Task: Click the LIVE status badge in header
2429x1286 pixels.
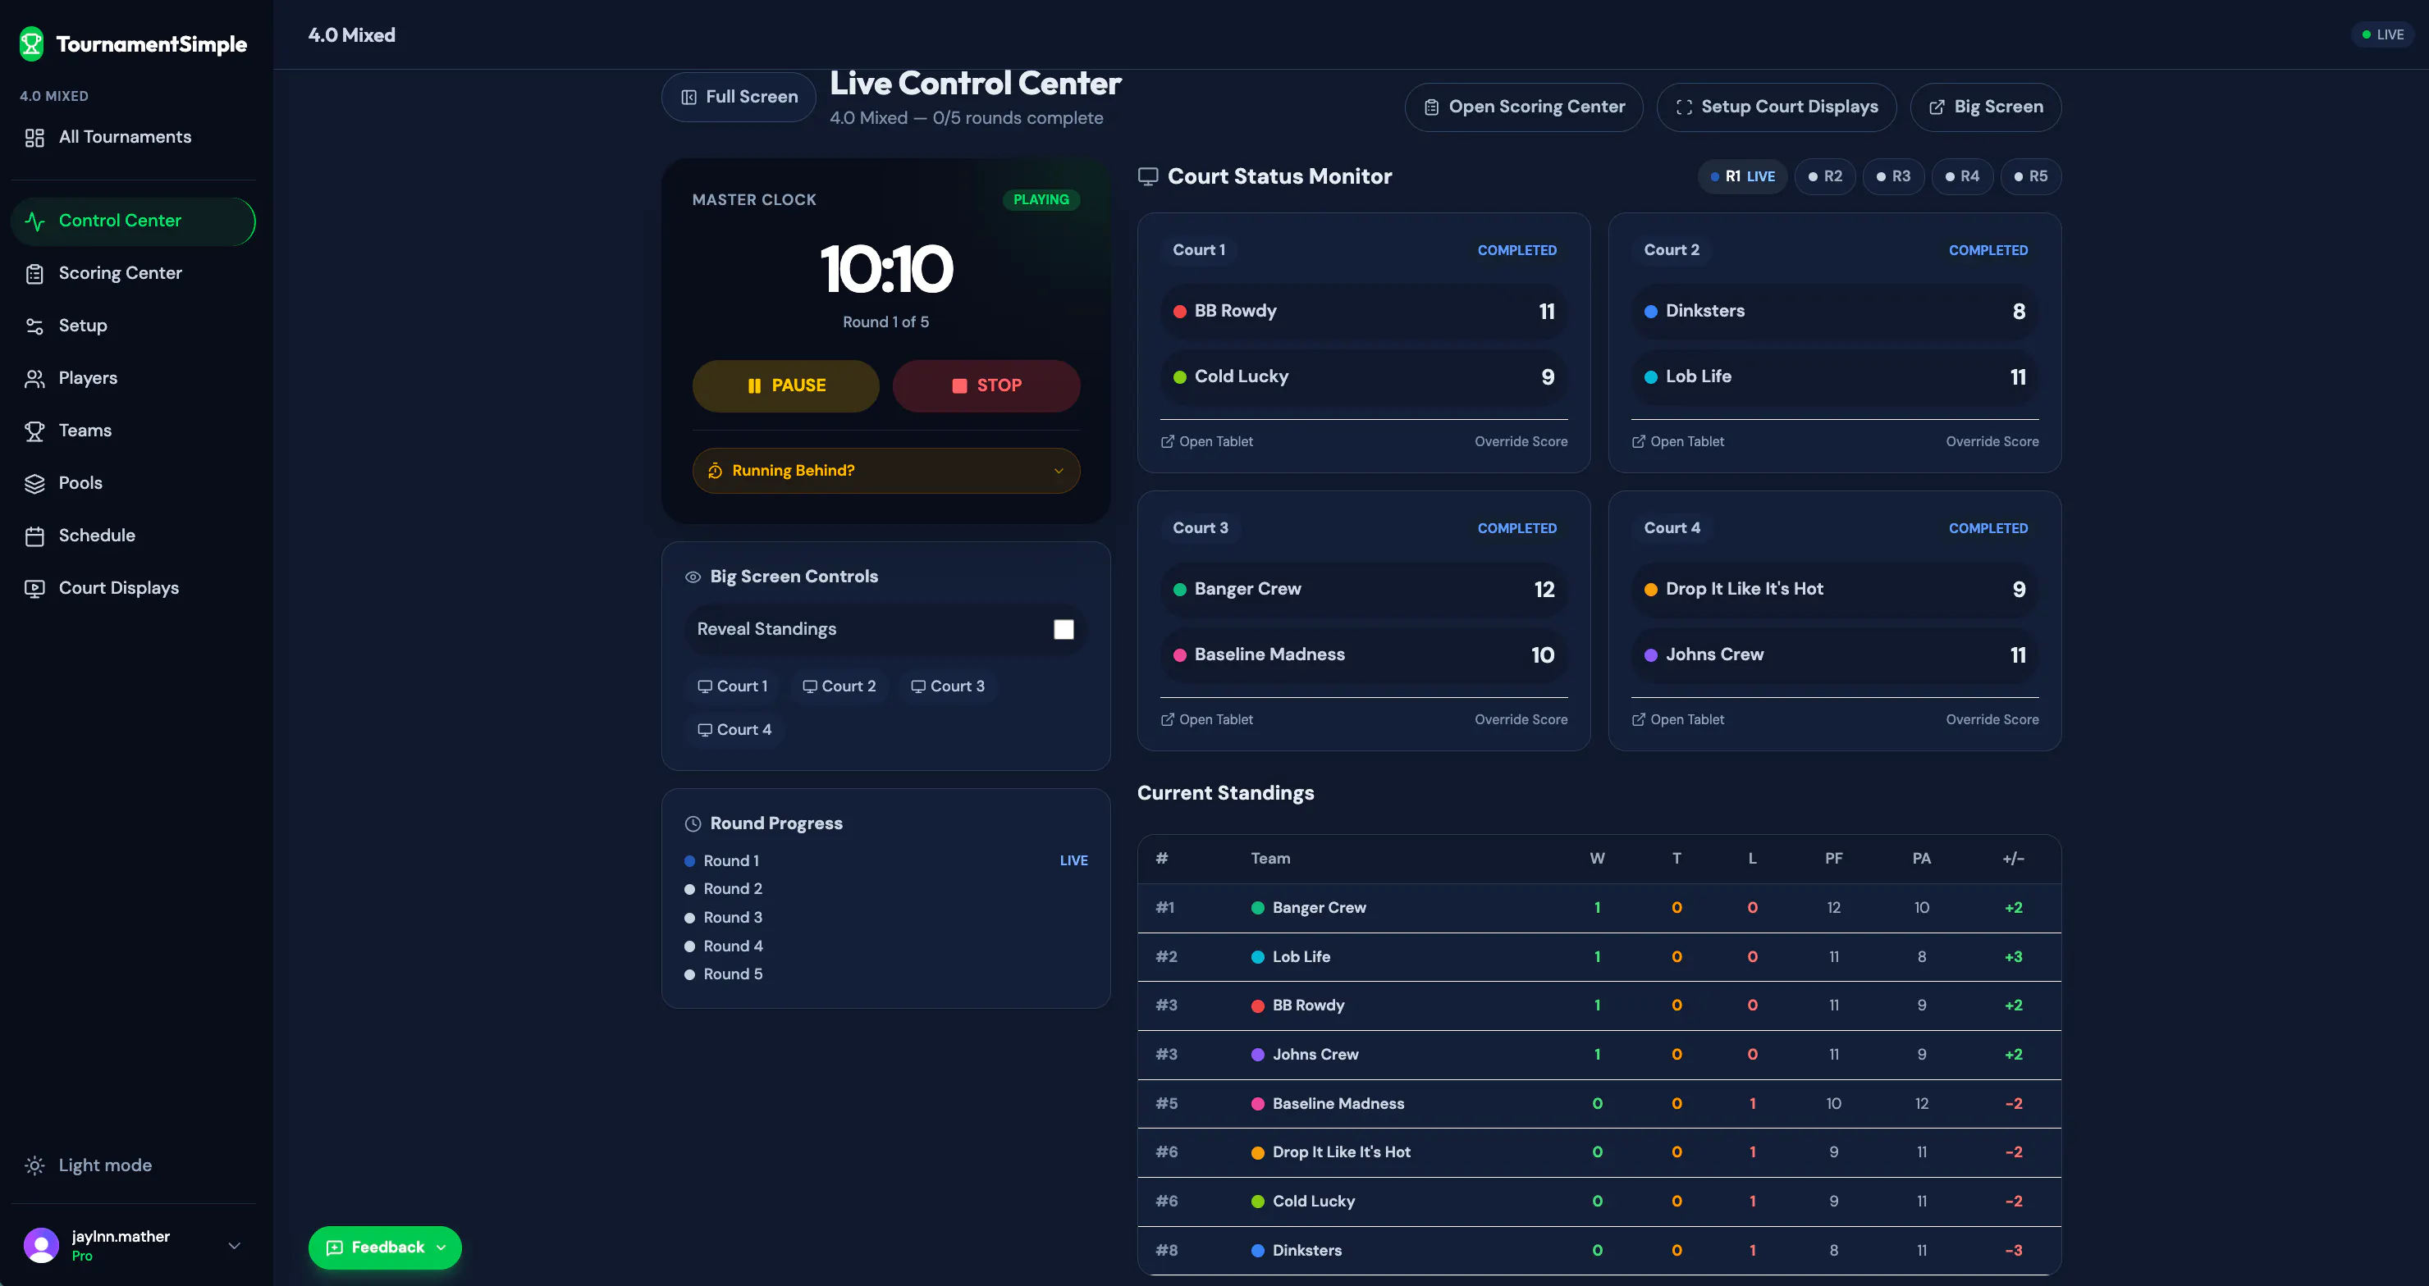Action: tap(2382, 35)
